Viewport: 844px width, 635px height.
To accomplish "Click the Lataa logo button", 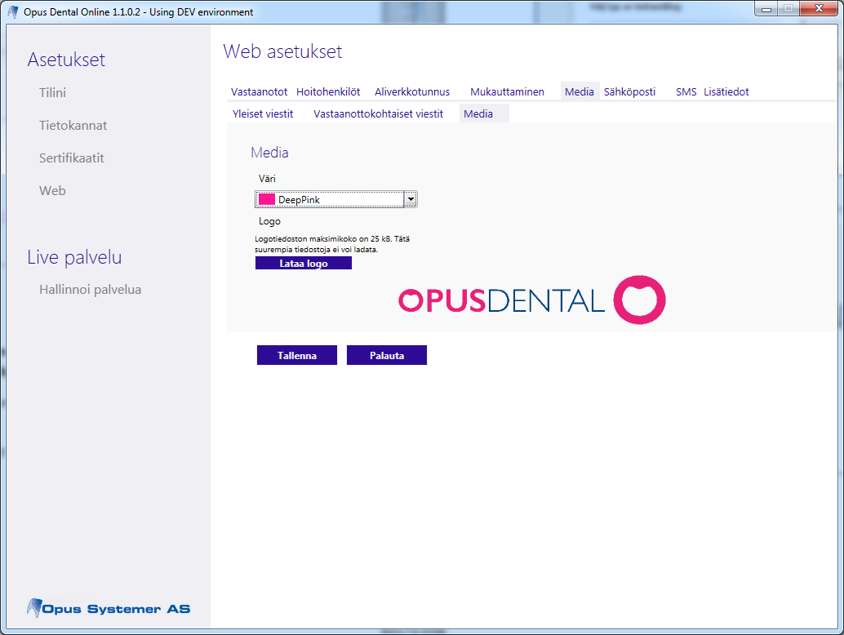I will [304, 263].
